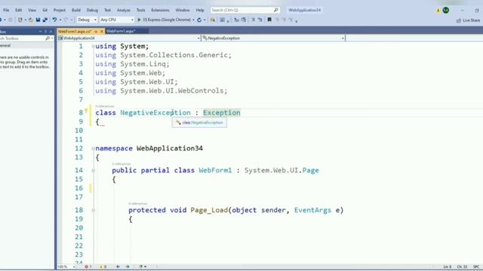Open the Tools menu
483x271 pixels.
pos(141,10)
